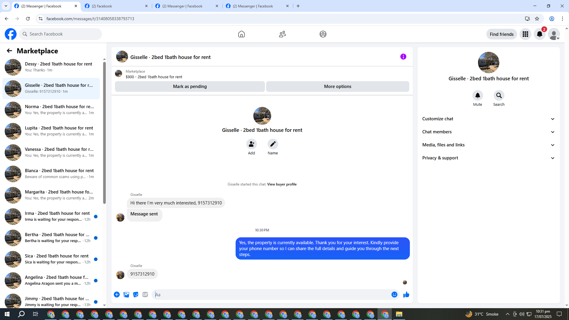This screenshot has width=569, height=320.
Task: Go to the Home feed icon
Action: click(242, 34)
